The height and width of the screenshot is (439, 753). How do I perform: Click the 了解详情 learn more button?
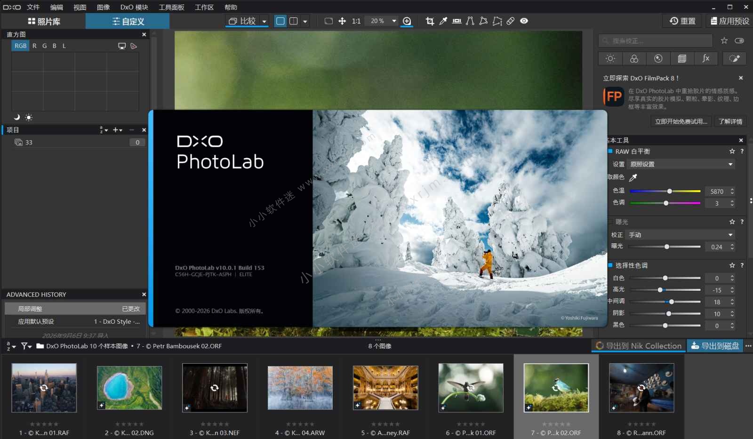[730, 121]
